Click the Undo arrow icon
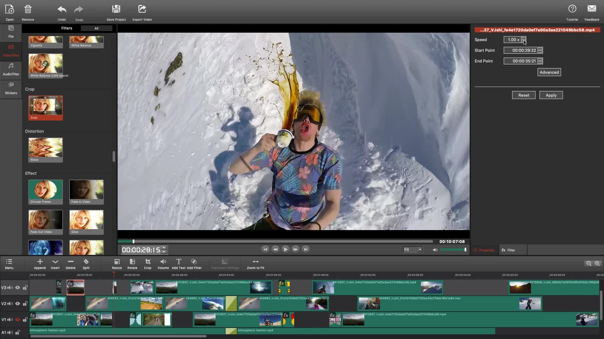This screenshot has height=339, width=604. pos(62,9)
